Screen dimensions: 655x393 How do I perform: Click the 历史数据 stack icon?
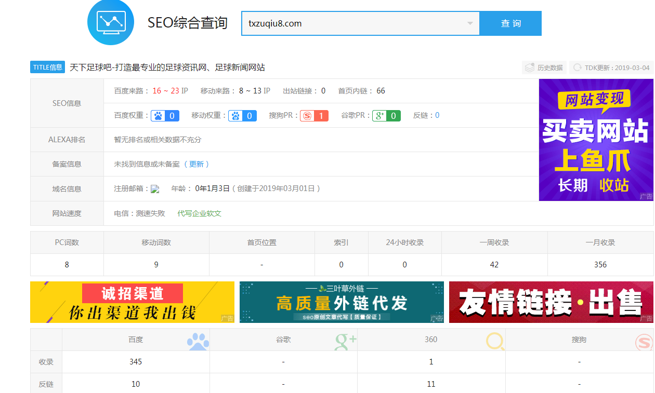(x=530, y=67)
